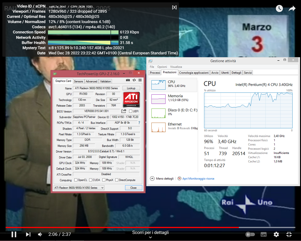Click the Scorri per i dettagli chevron

point(150,237)
